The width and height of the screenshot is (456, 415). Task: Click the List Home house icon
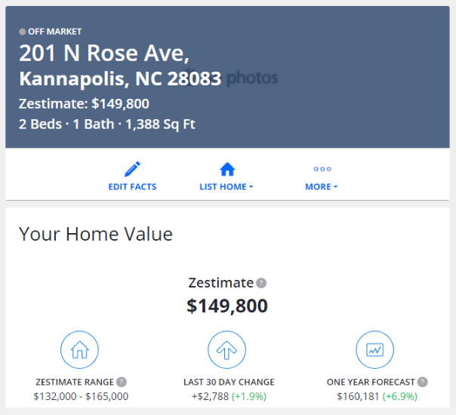click(226, 169)
